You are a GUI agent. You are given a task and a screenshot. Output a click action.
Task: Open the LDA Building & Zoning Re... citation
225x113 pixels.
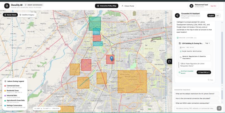[192, 43]
